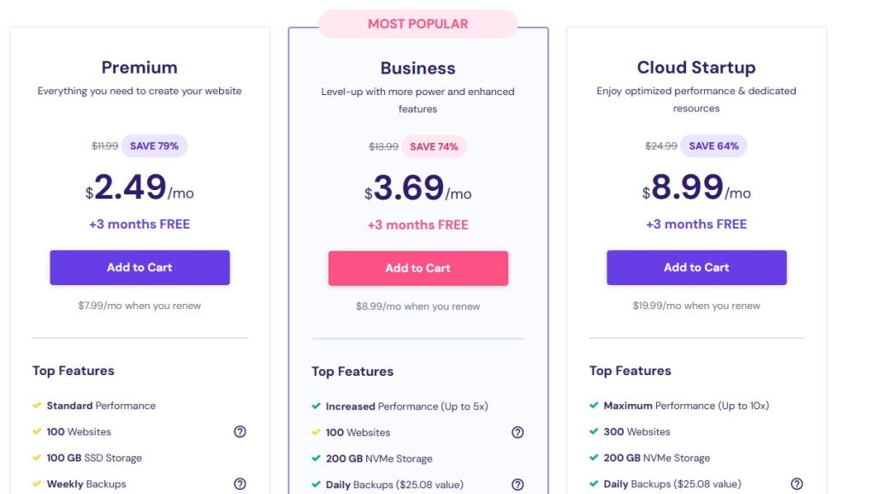Select the Premium plan heading
Viewport: 876px width, 494px height.
139,68
